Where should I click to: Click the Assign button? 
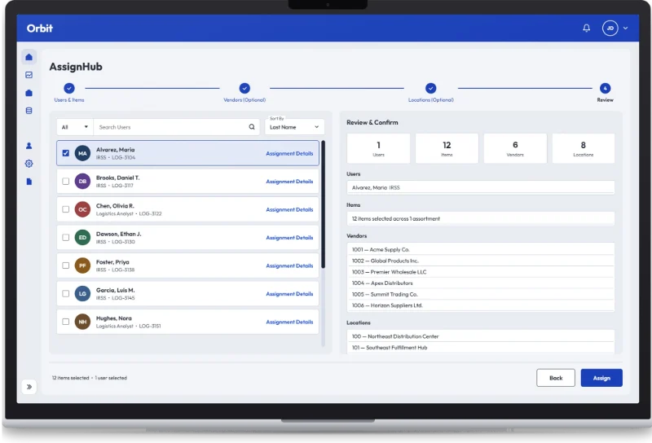(601, 378)
